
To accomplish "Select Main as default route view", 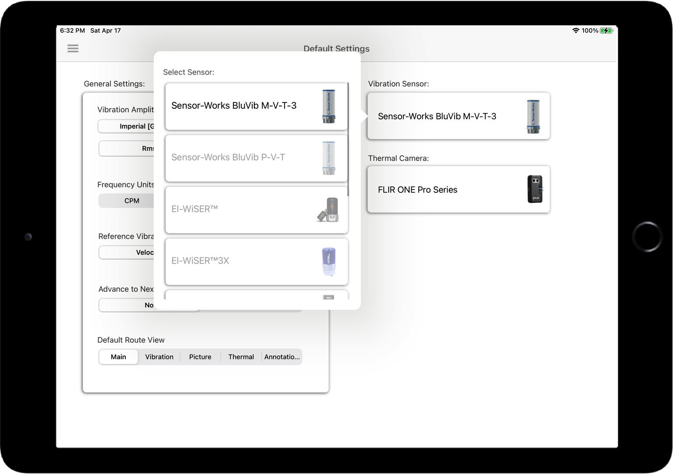I will coord(118,357).
